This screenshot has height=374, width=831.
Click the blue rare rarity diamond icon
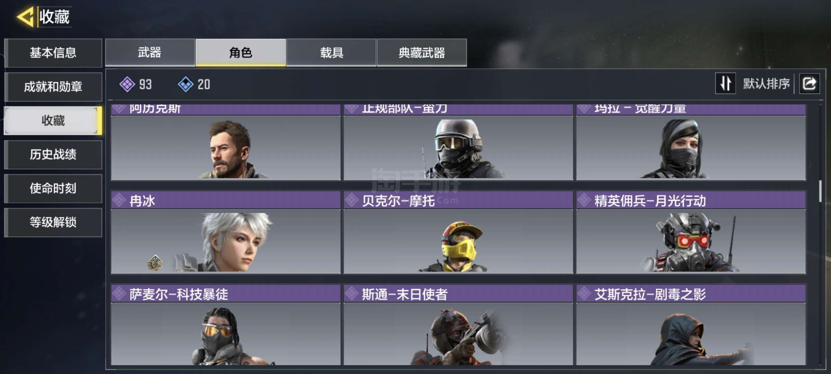coord(186,84)
